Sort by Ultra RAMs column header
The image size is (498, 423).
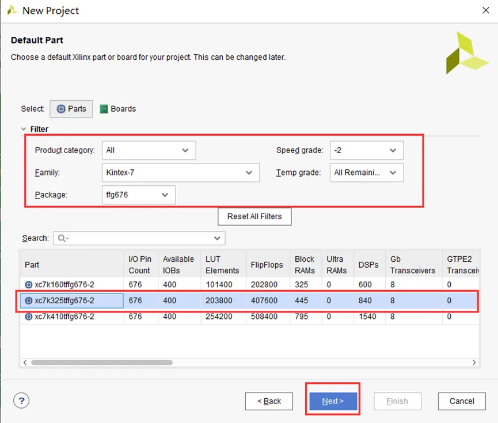click(x=338, y=265)
